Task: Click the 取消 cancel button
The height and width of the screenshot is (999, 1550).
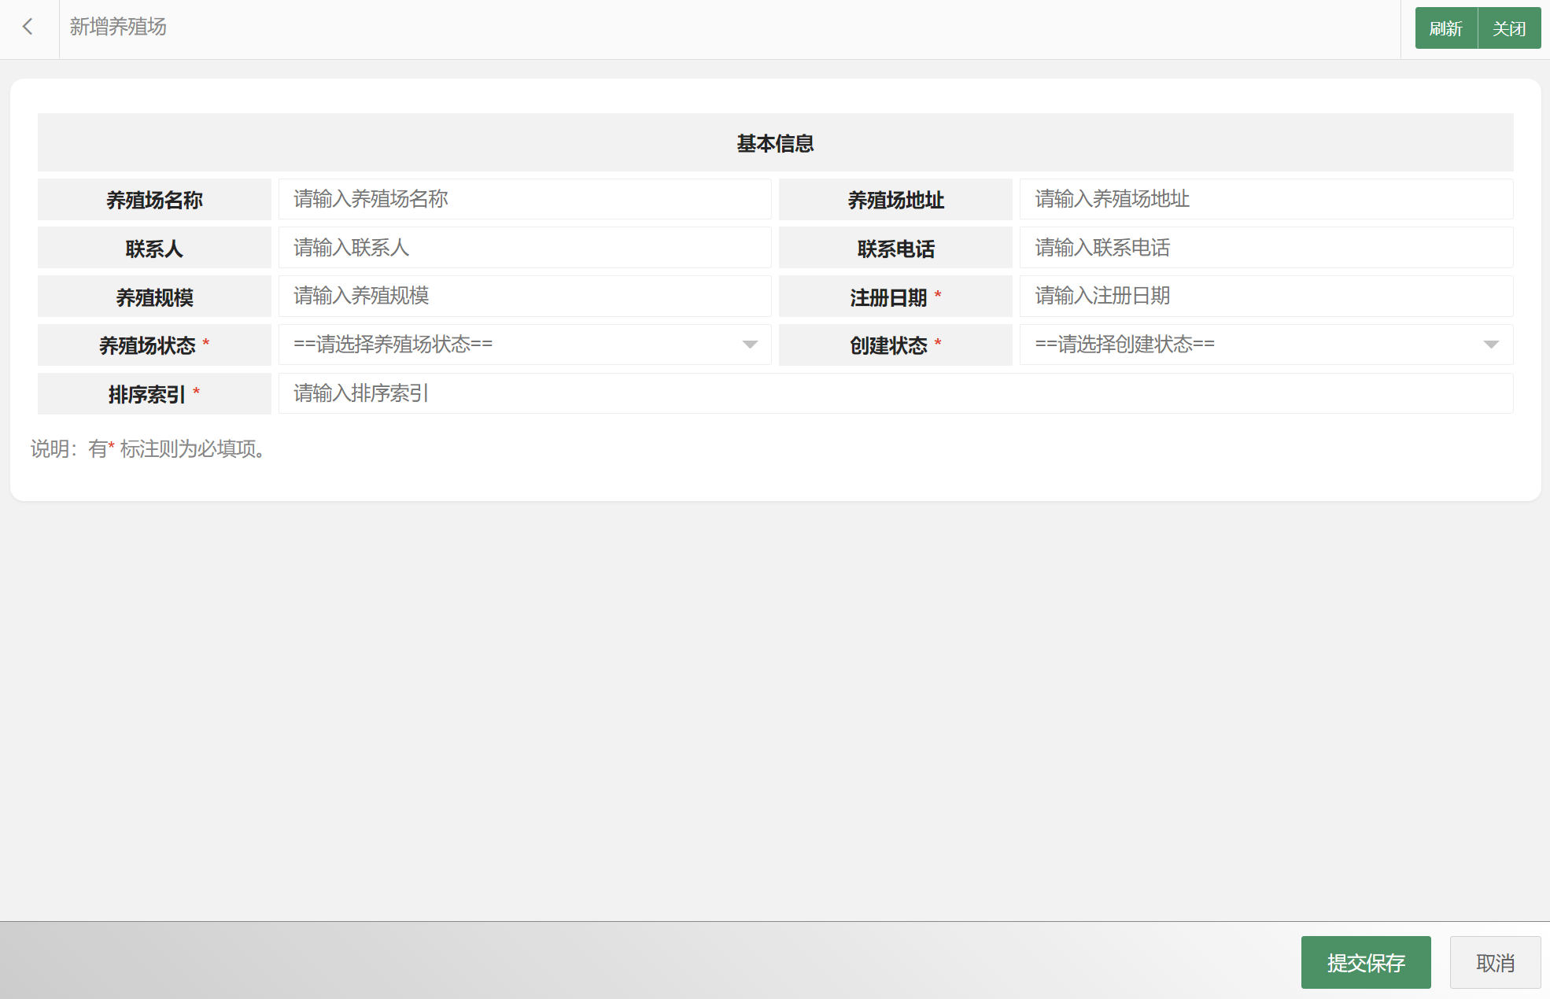Action: coord(1495,962)
